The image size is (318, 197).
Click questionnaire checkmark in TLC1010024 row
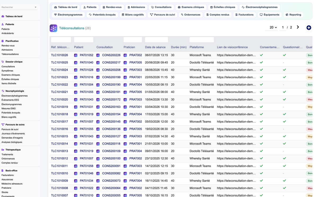coord(284,70)
